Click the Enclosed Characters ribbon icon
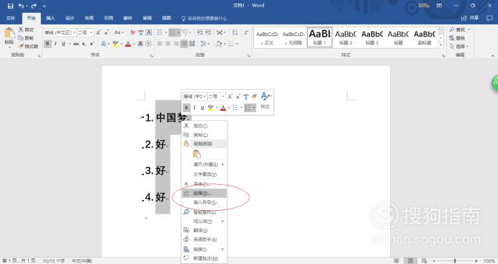This screenshot has height=264, width=498. pos(148,44)
